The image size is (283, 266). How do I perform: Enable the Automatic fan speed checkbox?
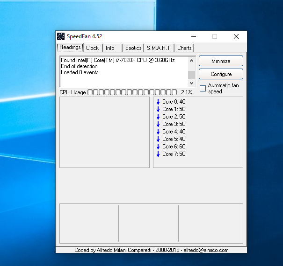203,88
